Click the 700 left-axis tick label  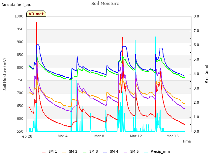pos(20,93)
